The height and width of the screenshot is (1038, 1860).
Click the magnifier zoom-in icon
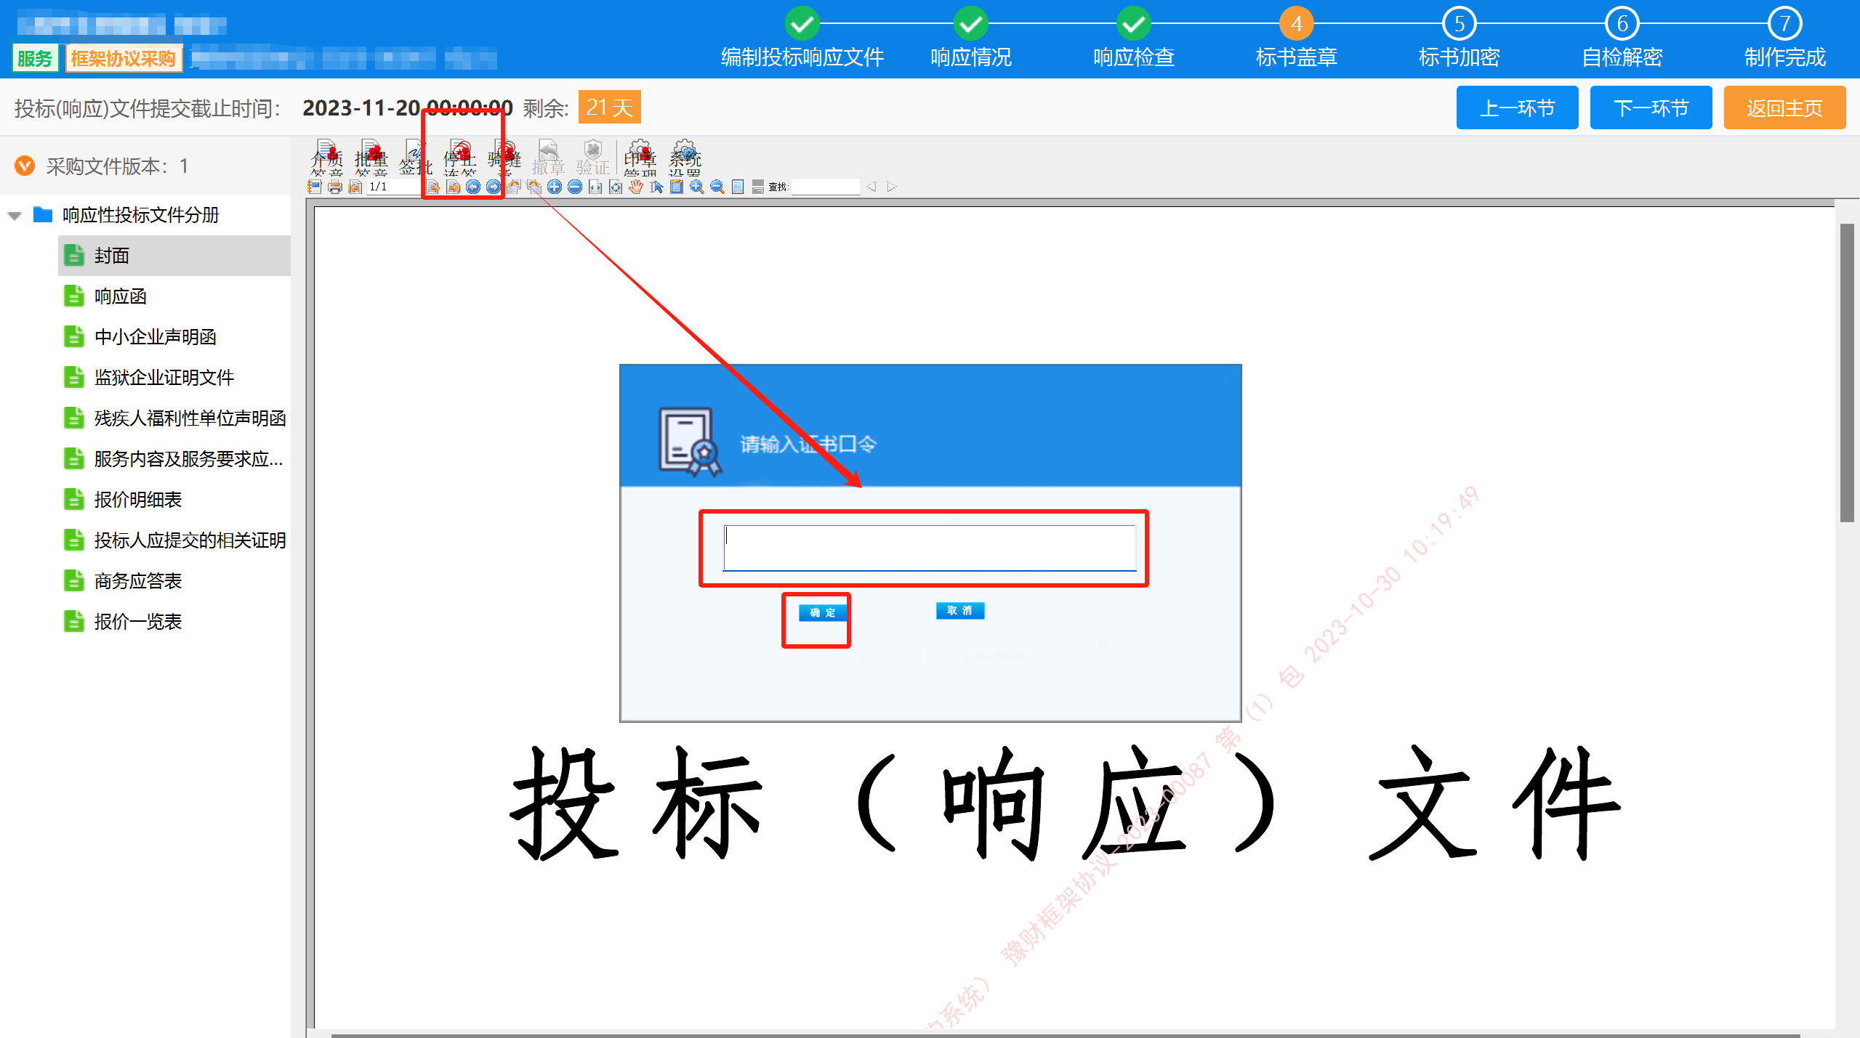(x=697, y=187)
